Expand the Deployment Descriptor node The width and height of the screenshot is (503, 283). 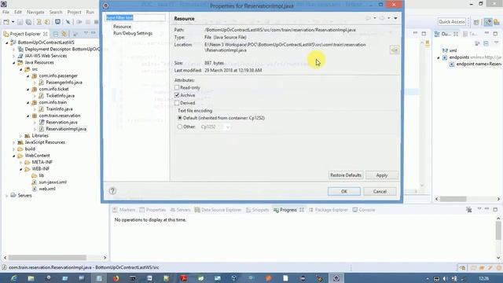14,49
